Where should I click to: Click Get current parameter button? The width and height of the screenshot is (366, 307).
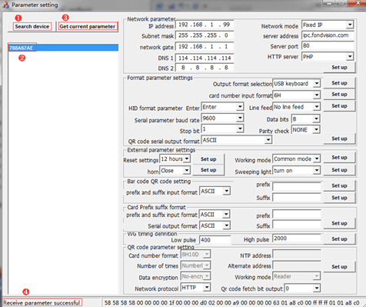coord(88,26)
